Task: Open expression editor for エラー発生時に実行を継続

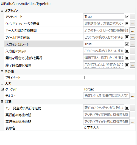Action: [x=133, y=108]
